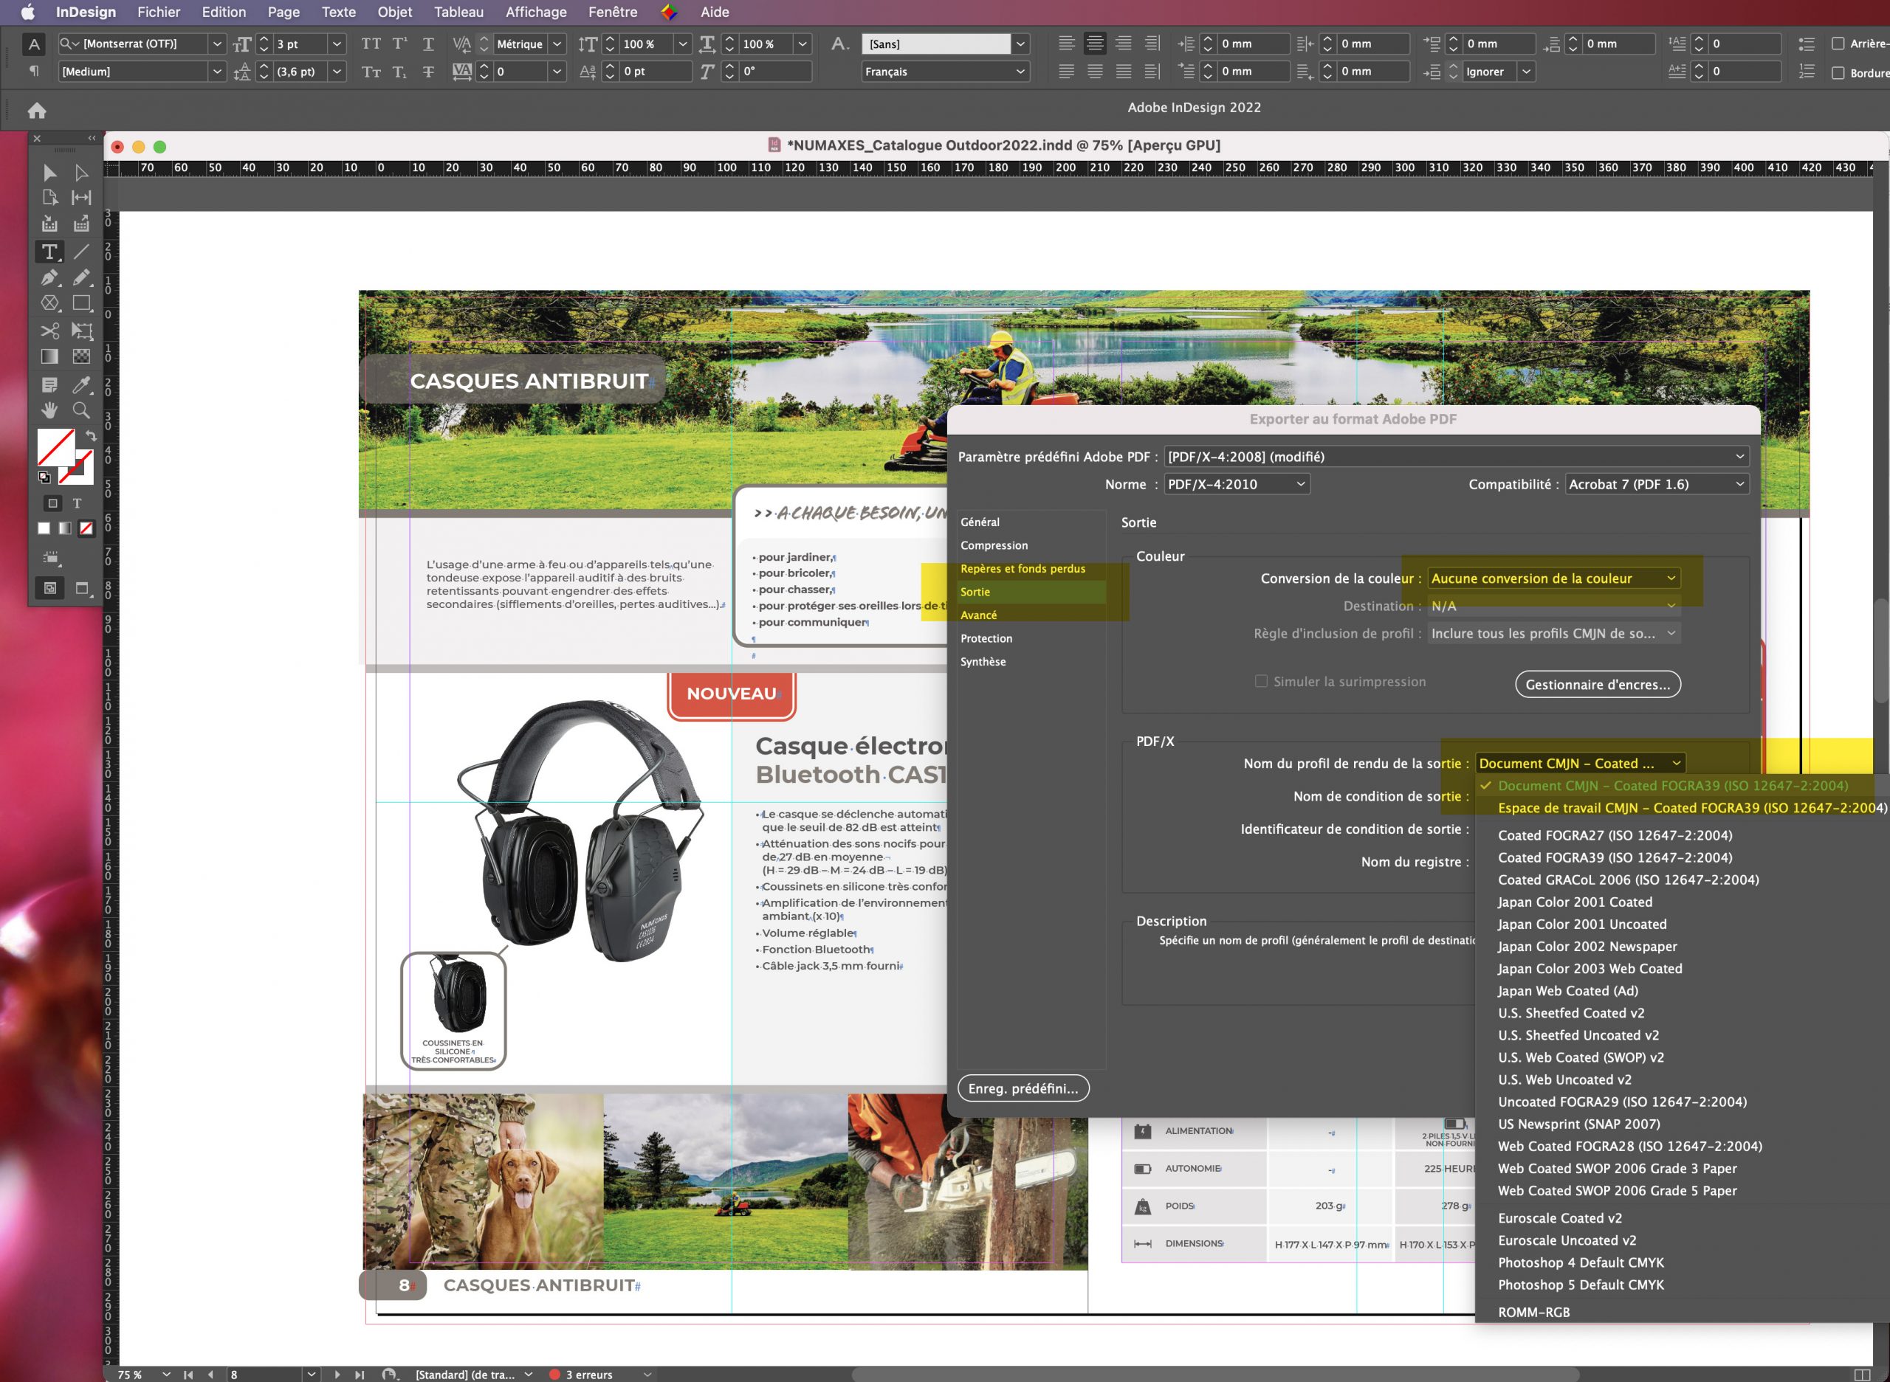
Task: Switch to character formatting controls
Action: coord(33,44)
